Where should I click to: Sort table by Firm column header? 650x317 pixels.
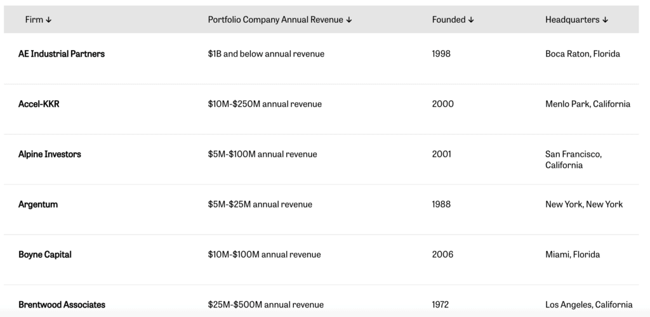(x=34, y=20)
